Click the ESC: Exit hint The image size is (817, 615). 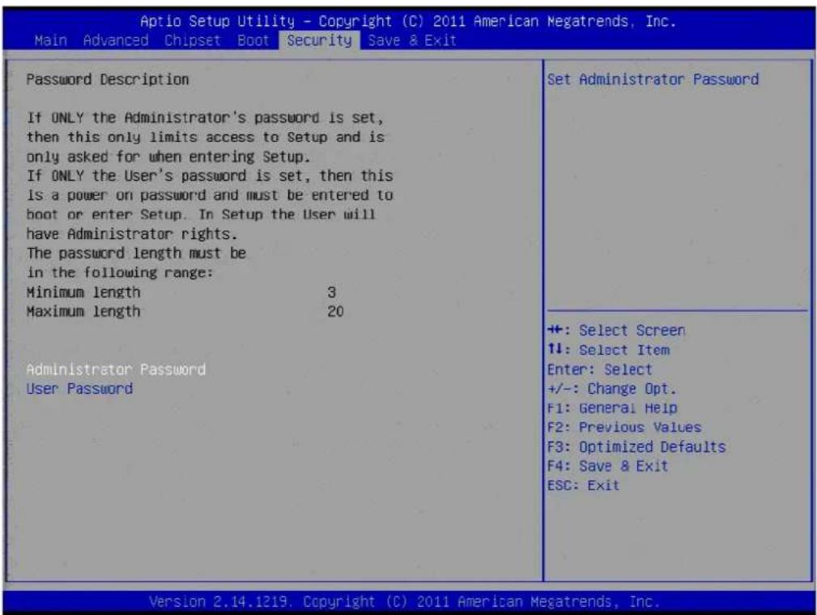coord(584,485)
